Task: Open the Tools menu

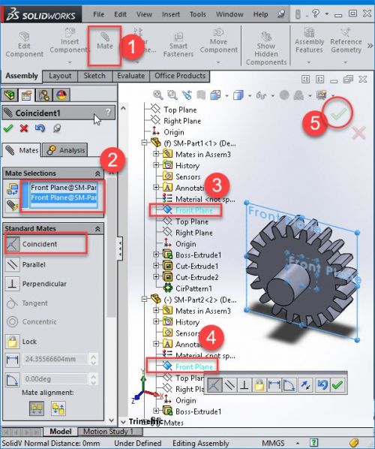Action: click(198, 14)
